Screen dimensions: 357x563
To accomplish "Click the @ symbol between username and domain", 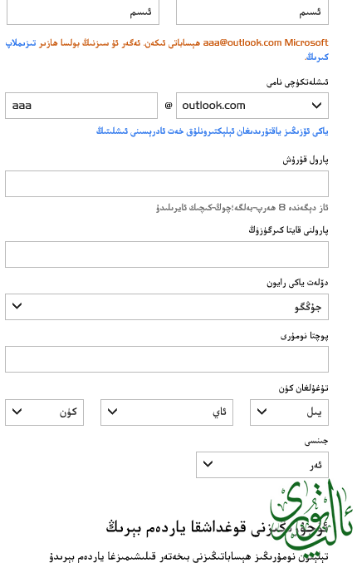I will point(169,106).
